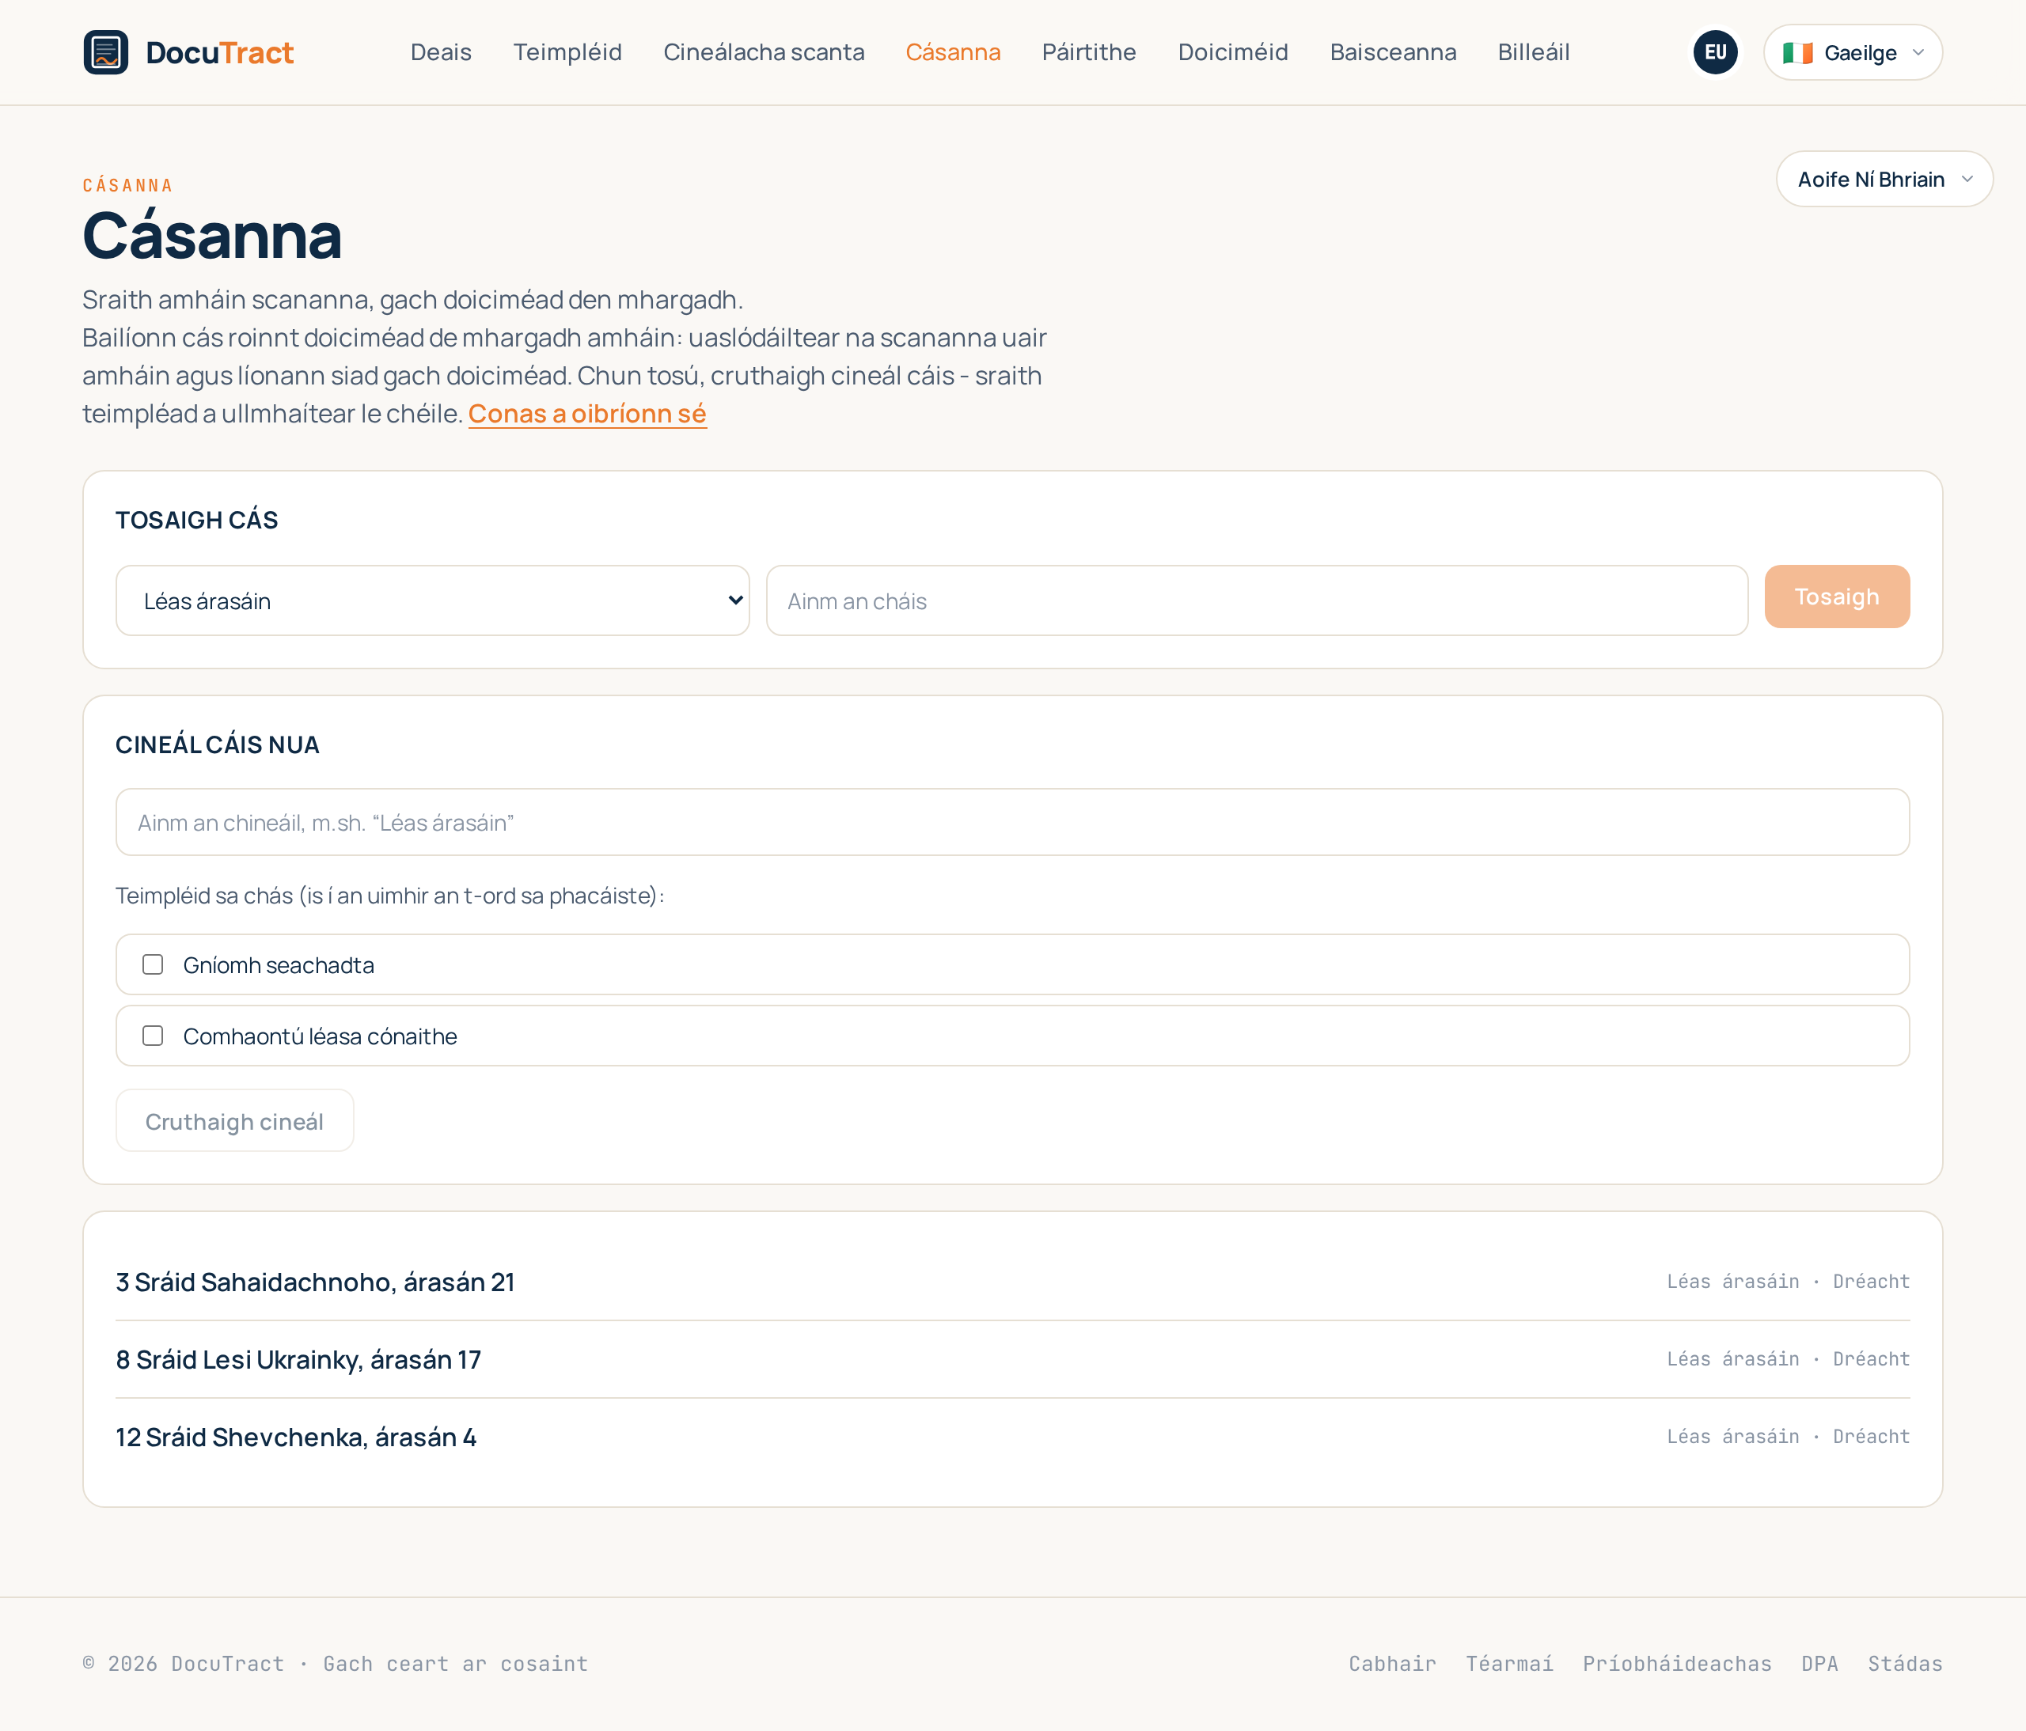Click the Cruthaigh cineál button
Screen dimensions: 2026x1731
pyautogui.click(x=235, y=1121)
